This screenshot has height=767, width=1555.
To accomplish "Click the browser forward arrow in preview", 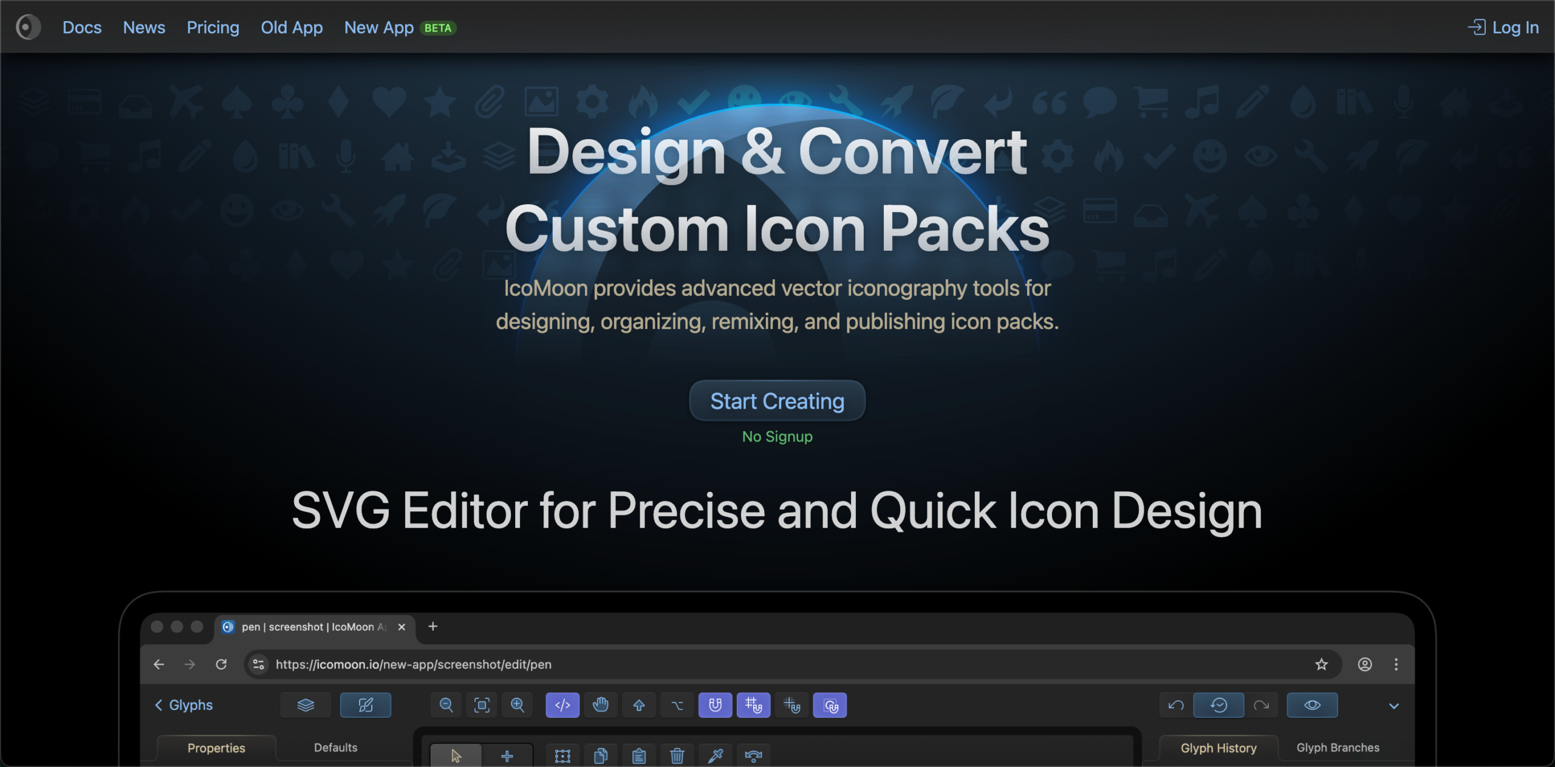I will tap(190, 664).
